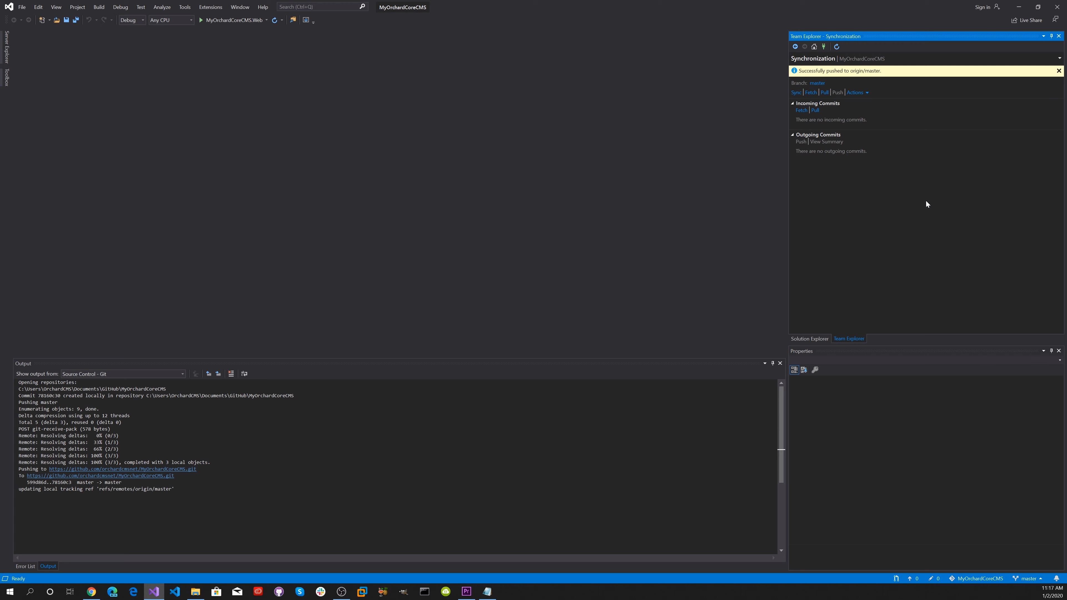Open startup project dropdown next to MyOrchardCoreCMS.Web
The image size is (1067, 600).
click(x=266, y=20)
